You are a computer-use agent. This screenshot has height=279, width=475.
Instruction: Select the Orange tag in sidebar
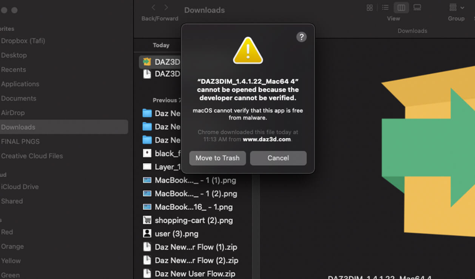pos(12,246)
